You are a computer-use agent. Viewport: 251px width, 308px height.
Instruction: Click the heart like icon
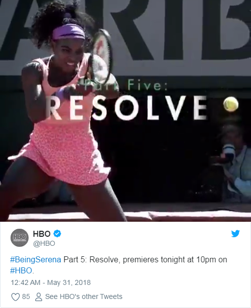[16, 297]
